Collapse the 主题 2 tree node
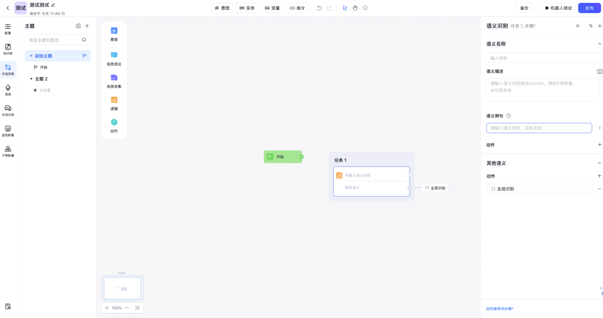The width and height of the screenshot is (603, 318). (x=31, y=79)
